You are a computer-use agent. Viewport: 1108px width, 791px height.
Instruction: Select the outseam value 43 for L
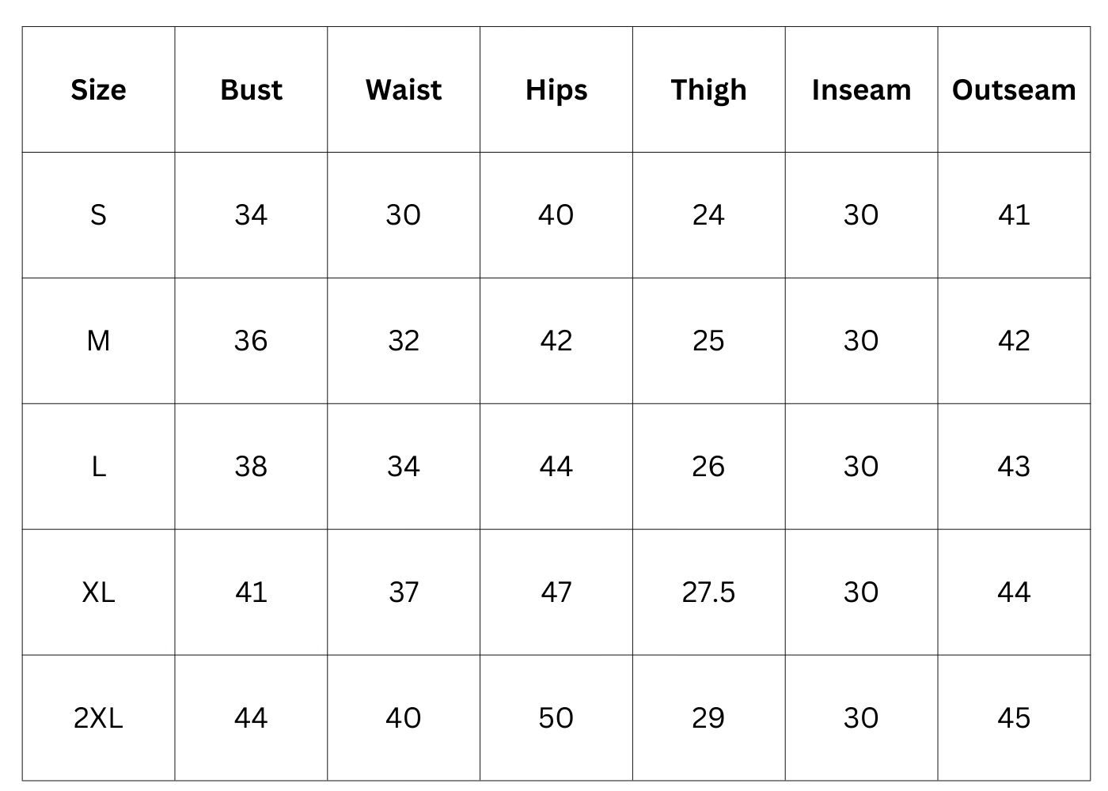click(1014, 466)
